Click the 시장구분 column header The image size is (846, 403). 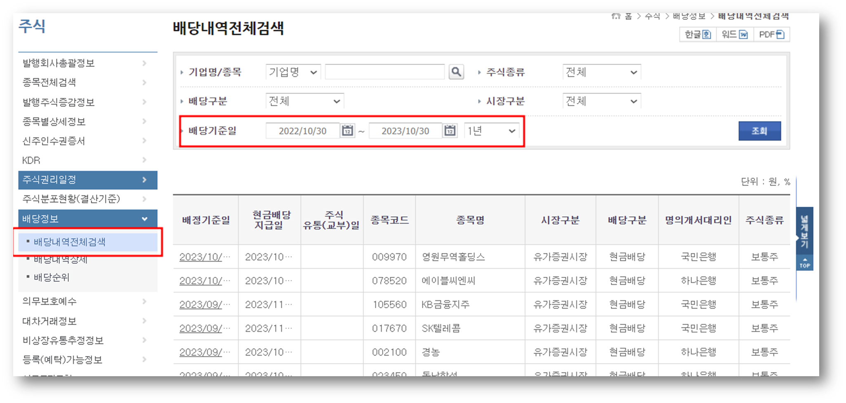point(560,220)
